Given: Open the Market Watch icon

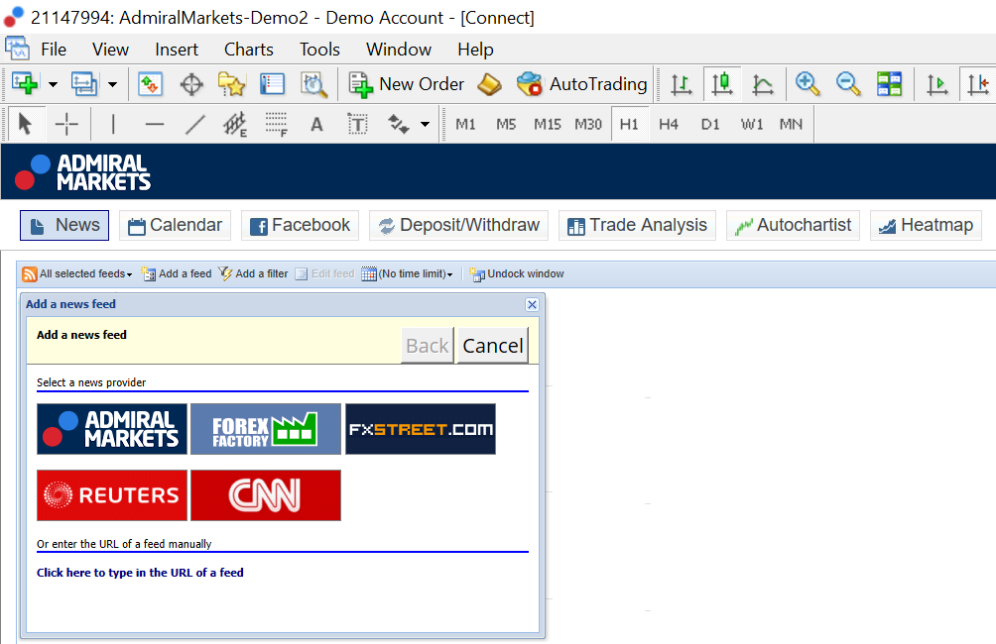Looking at the screenshot, I should tap(151, 84).
